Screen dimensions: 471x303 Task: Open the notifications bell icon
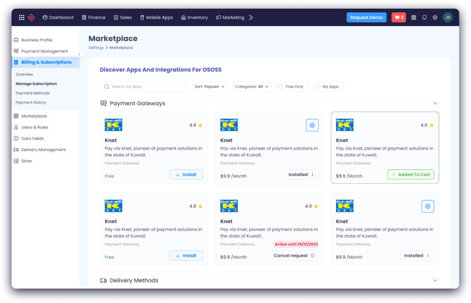point(424,17)
